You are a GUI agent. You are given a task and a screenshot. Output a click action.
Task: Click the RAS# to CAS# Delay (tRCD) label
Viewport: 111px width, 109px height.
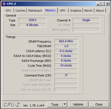click(x=32, y=56)
